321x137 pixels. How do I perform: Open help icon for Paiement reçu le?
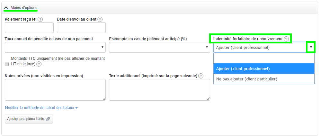pyautogui.click(x=40, y=19)
